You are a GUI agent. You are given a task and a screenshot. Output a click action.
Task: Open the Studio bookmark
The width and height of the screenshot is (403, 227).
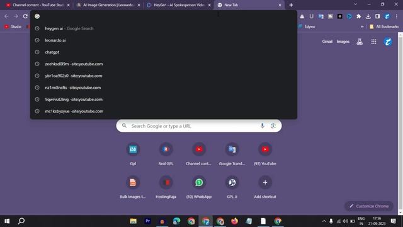tap(13, 26)
